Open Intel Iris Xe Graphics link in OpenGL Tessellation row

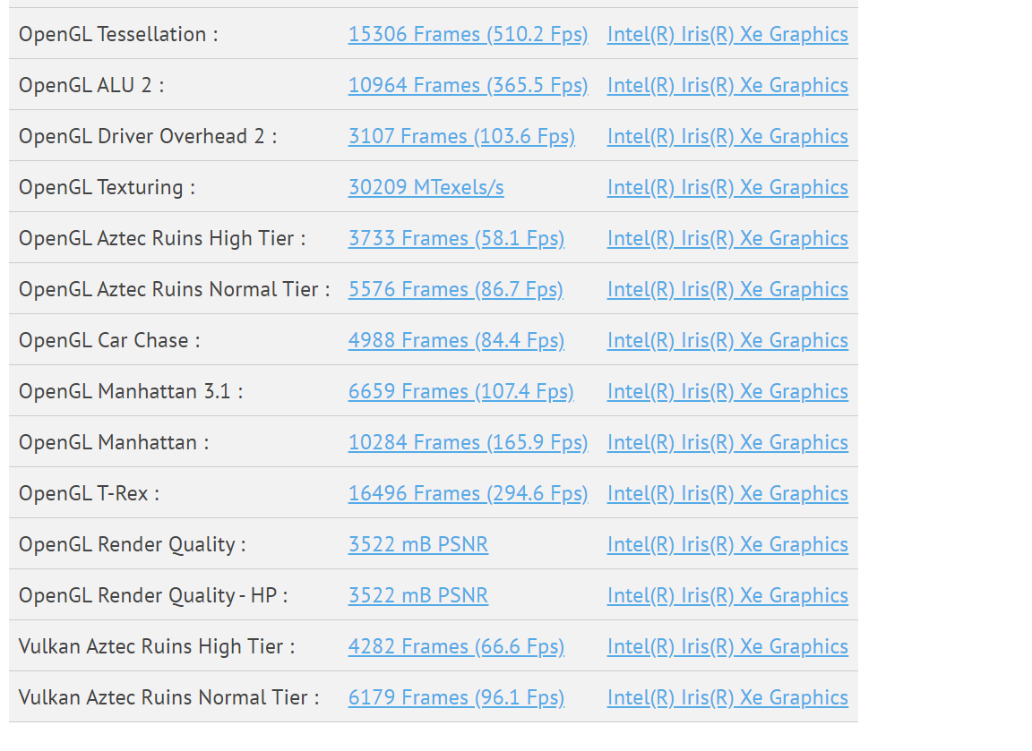coord(727,34)
